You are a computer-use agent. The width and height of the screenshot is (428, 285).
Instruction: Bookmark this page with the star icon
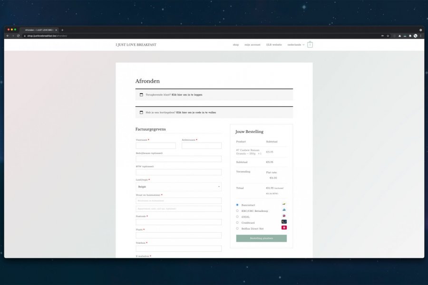point(388,36)
